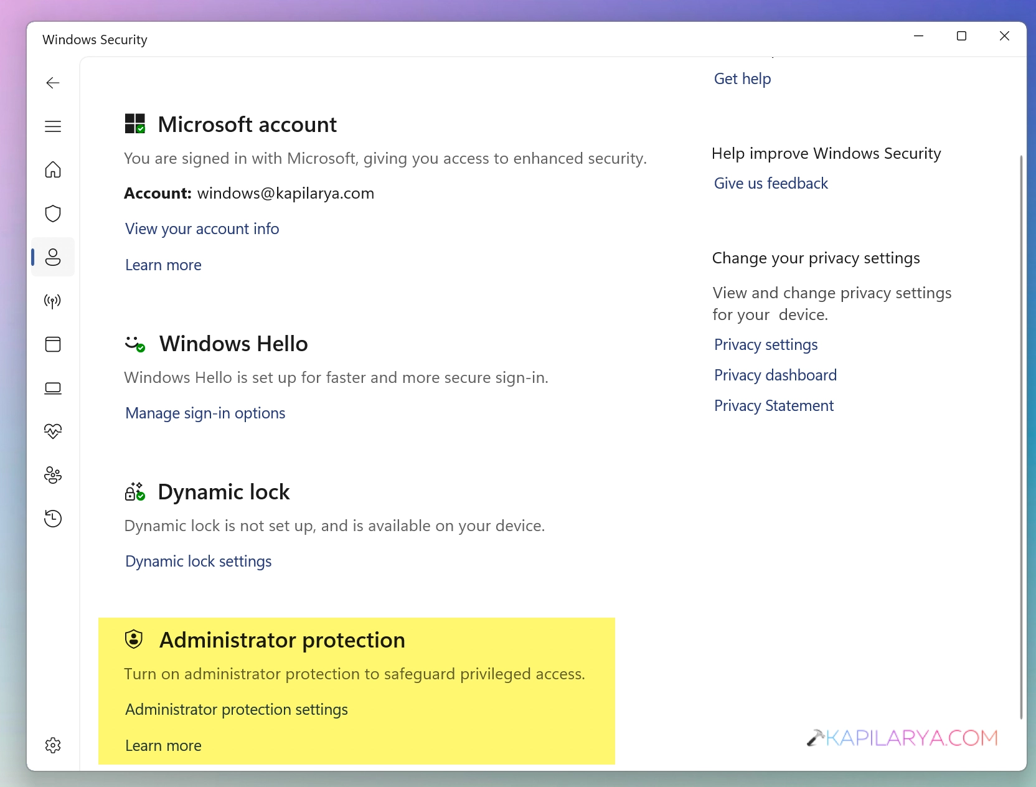Open Virus & threat protection shield icon
Screen dimensions: 1036x787
coord(53,214)
